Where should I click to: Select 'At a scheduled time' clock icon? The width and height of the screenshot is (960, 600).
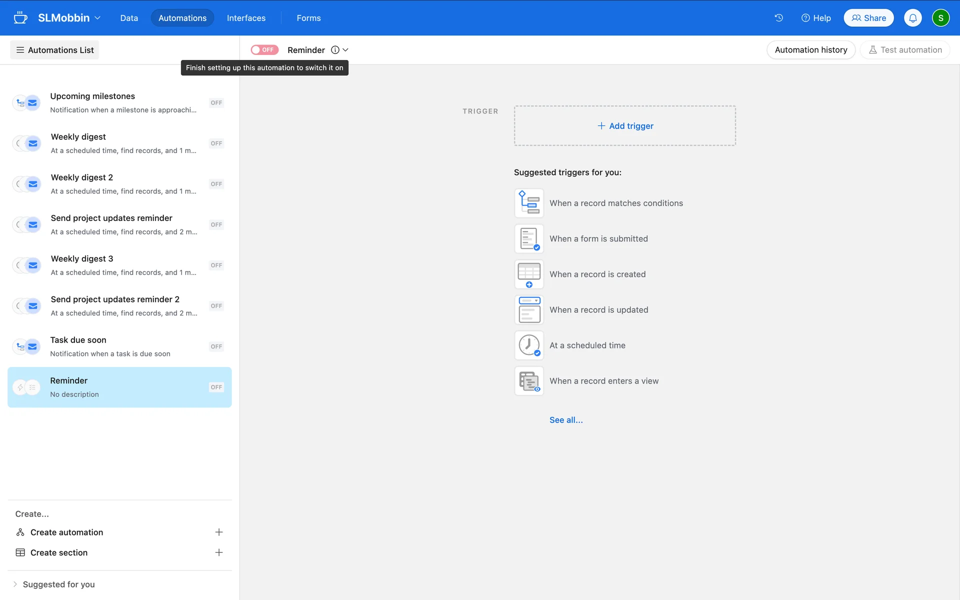click(x=529, y=345)
